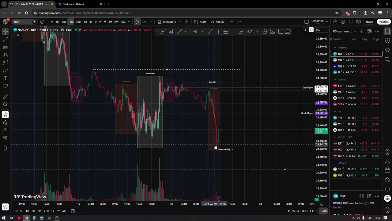Select the ruler measure tool
Viewport: 392px width, 221px height.
[x=5, y=96]
